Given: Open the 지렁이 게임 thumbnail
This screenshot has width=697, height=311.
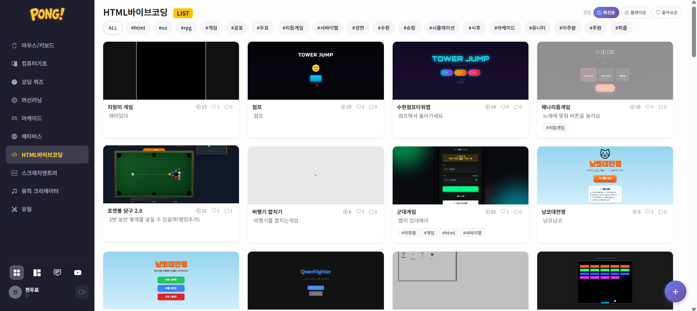Looking at the screenshot, I should [x=171, y=71].
